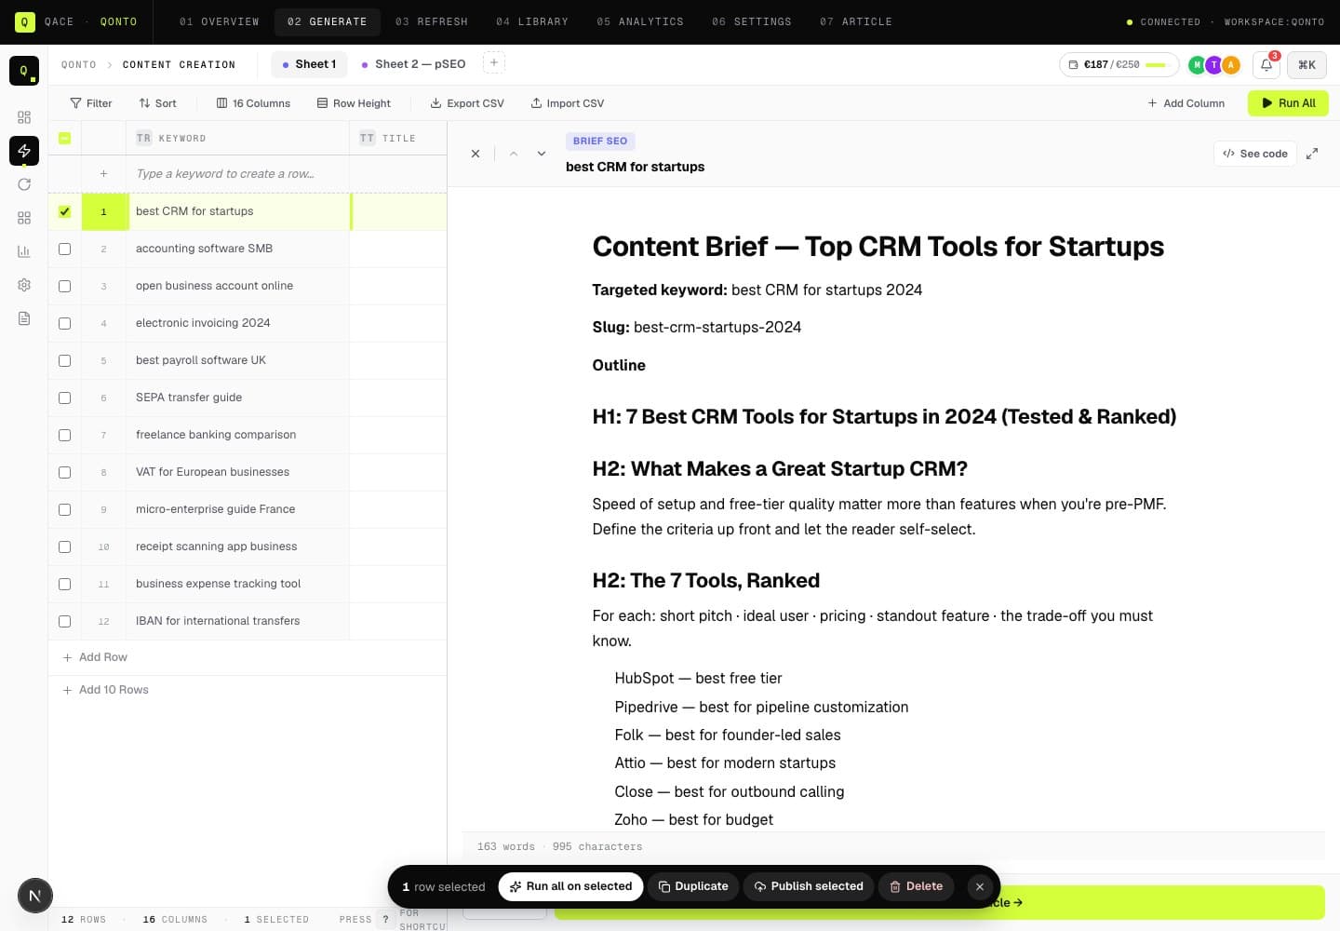Click the plus icon in new-row line

click(x=103, y=174)
